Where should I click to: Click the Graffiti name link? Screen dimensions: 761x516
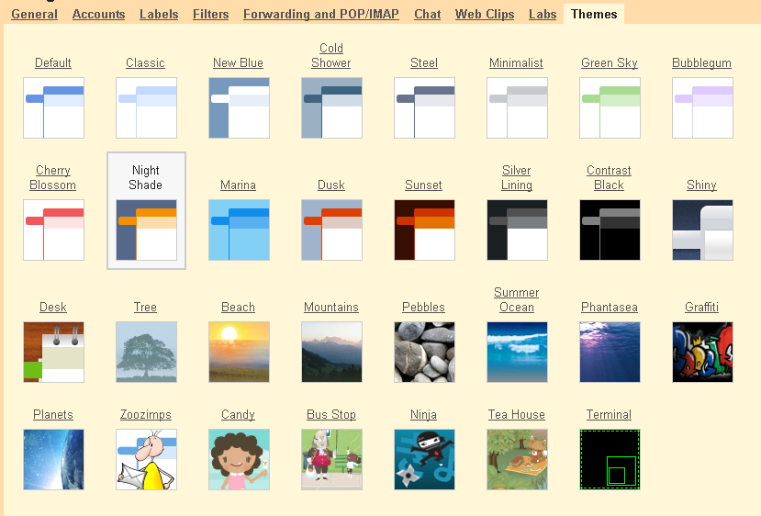tap(701, 308)
